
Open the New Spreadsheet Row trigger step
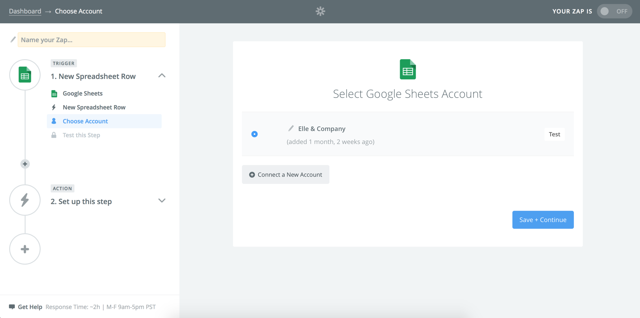pyautogui.click(x=94, y=107)
